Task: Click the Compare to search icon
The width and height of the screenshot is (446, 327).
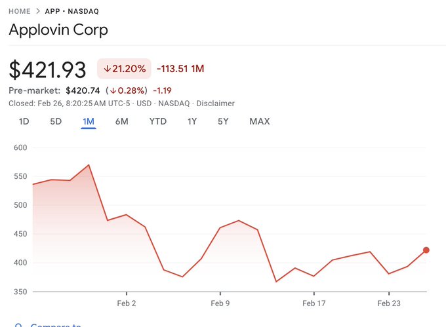Action: [x=17, y=326]
